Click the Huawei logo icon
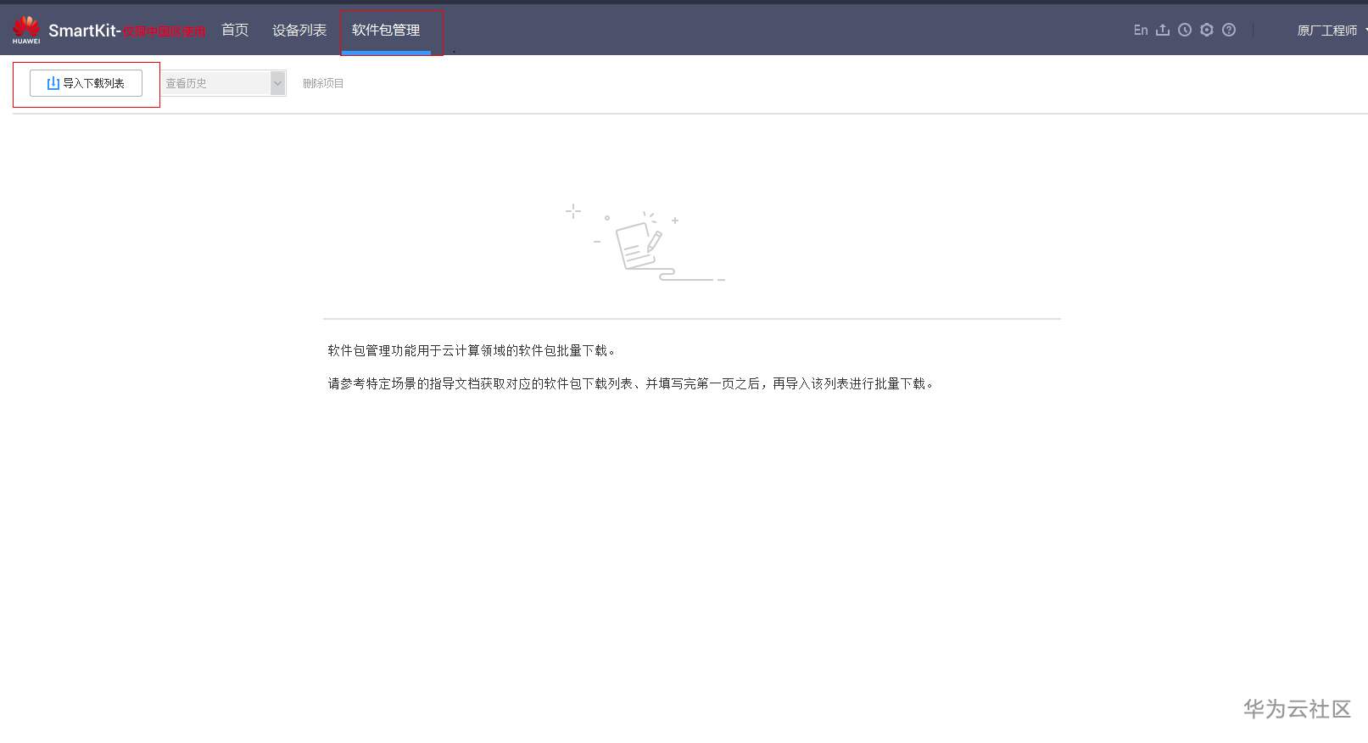1368x743 pixels. click(x=26, y=30)
